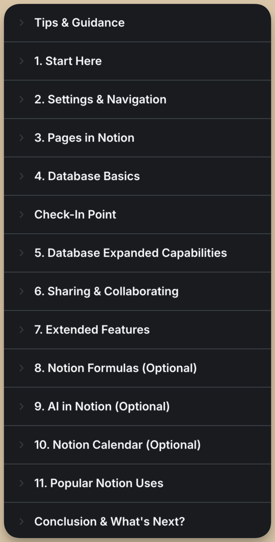Open the Database Expanded Capabilities chevron
The height and width of the screenshot is (542, 275).
21,253
